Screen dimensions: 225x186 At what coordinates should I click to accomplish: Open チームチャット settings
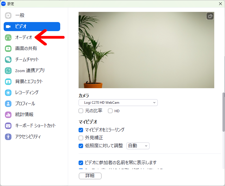coord(32,60)
